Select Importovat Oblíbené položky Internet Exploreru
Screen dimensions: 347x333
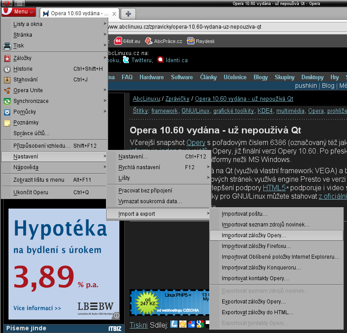[276, 257]
